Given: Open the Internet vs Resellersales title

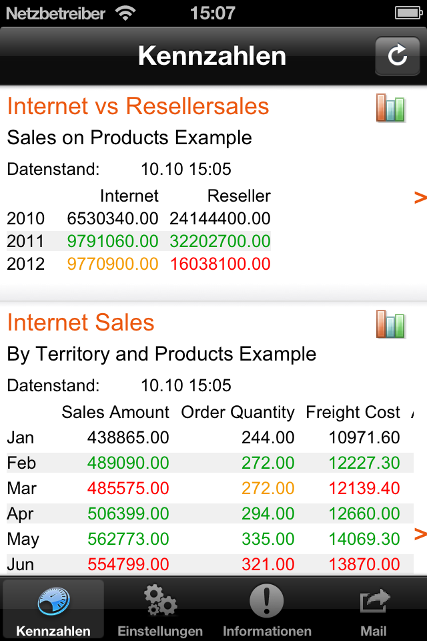Looking at the screenshot, I should pyautogui.click(x=138, y=106).
